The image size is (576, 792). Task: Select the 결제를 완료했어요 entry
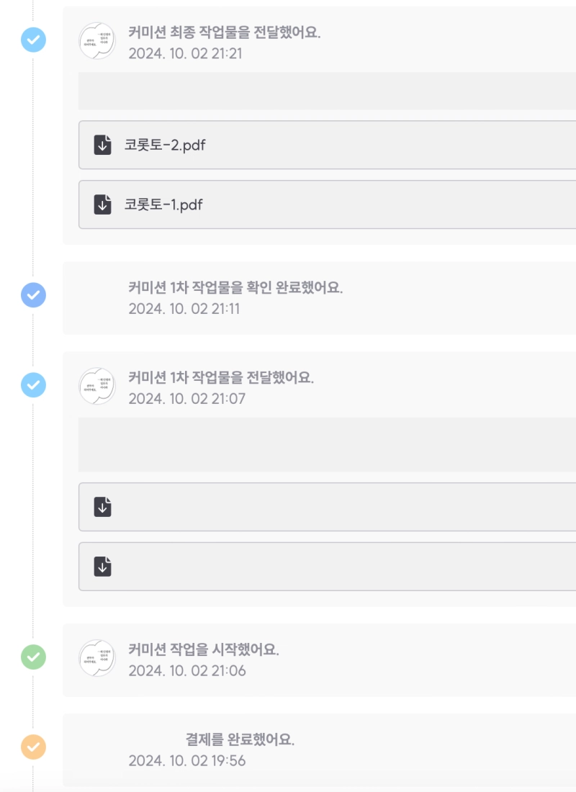point(240,739)
